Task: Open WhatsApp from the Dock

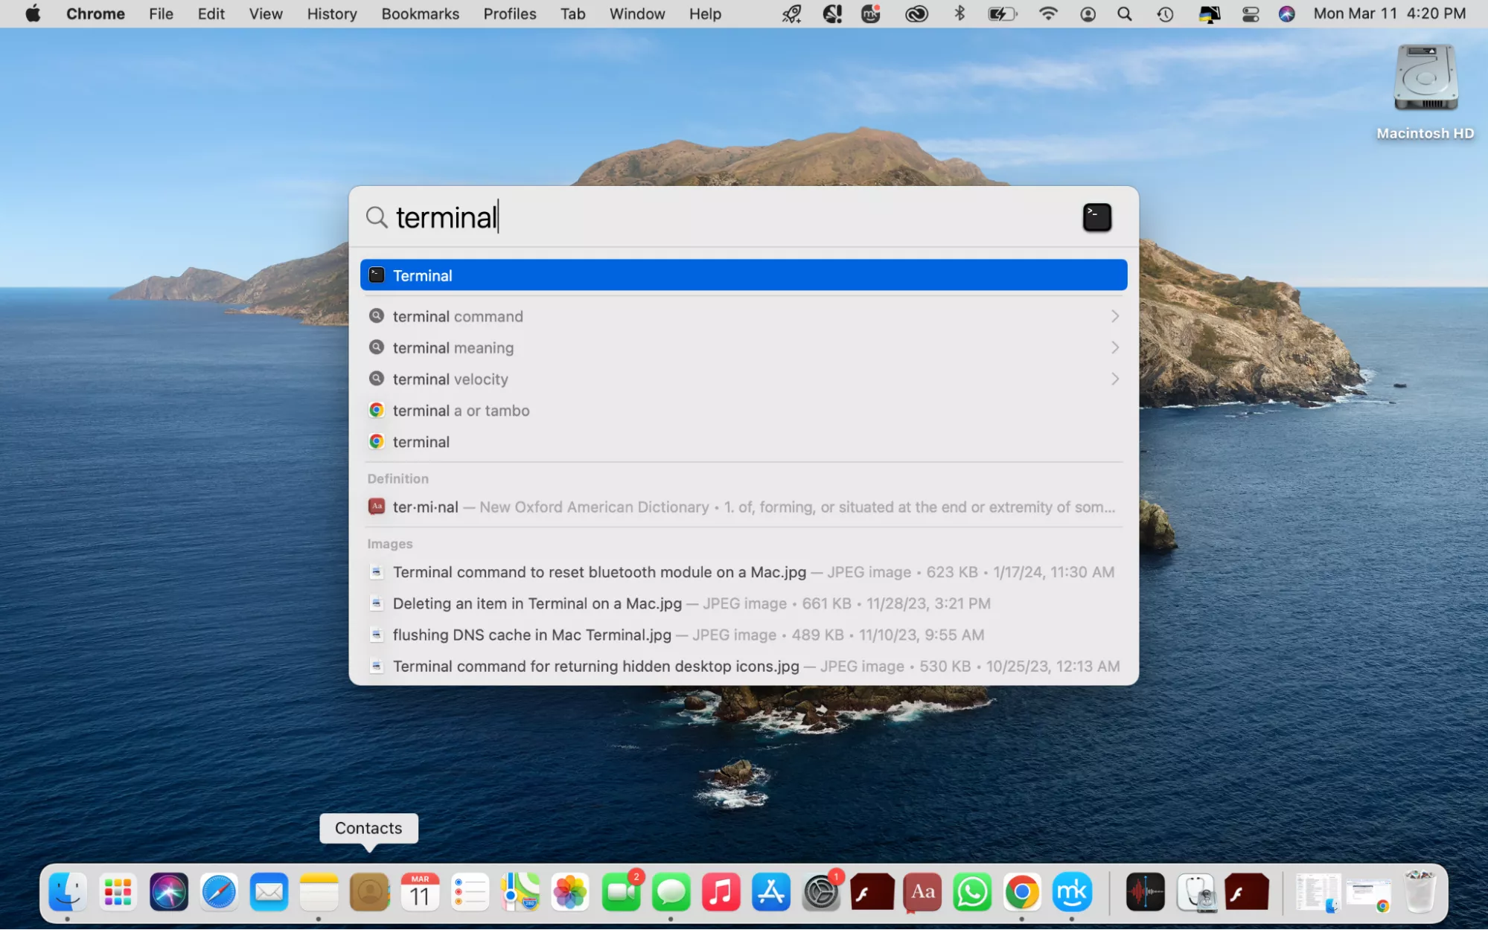Action: (972, 892)
